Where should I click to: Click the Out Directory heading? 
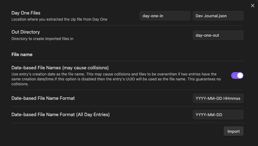click(x=26, y=32)
